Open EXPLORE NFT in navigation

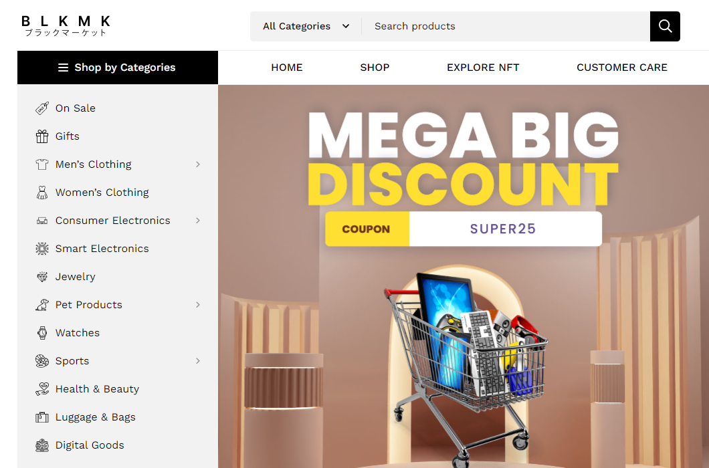click(x=483, y=68)
